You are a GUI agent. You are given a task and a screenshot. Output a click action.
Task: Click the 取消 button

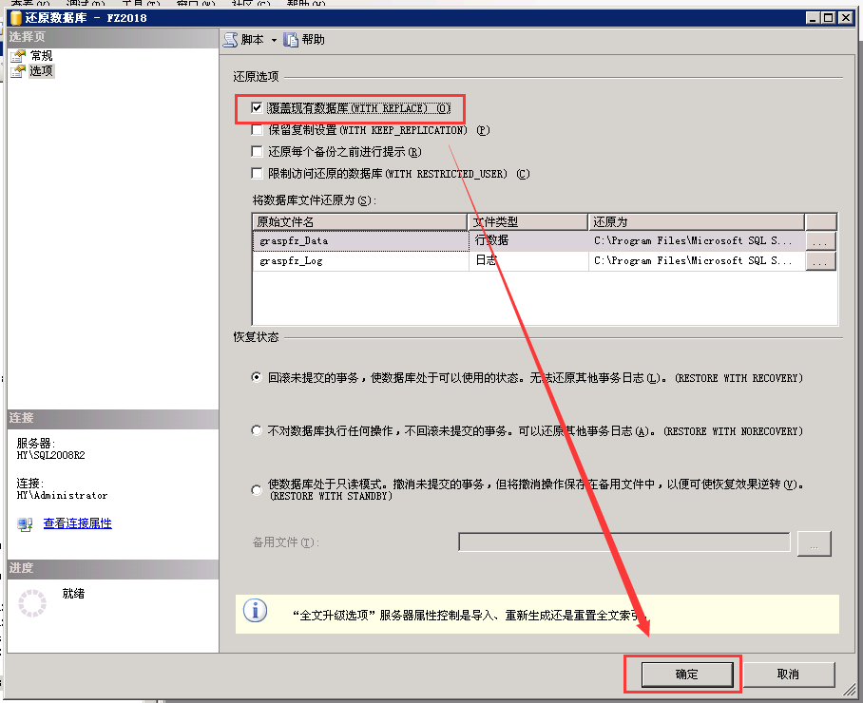(788, 674)
